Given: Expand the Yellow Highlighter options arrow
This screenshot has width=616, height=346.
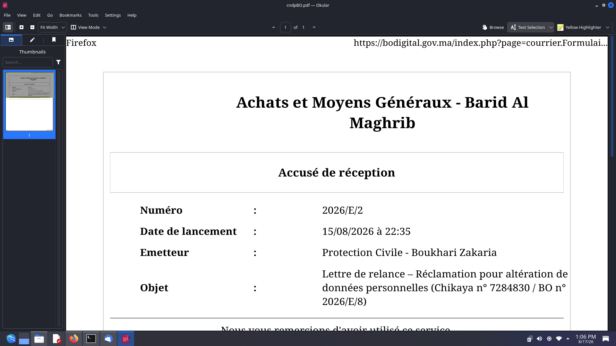Looking at the screenshot, I should point(607,27).
